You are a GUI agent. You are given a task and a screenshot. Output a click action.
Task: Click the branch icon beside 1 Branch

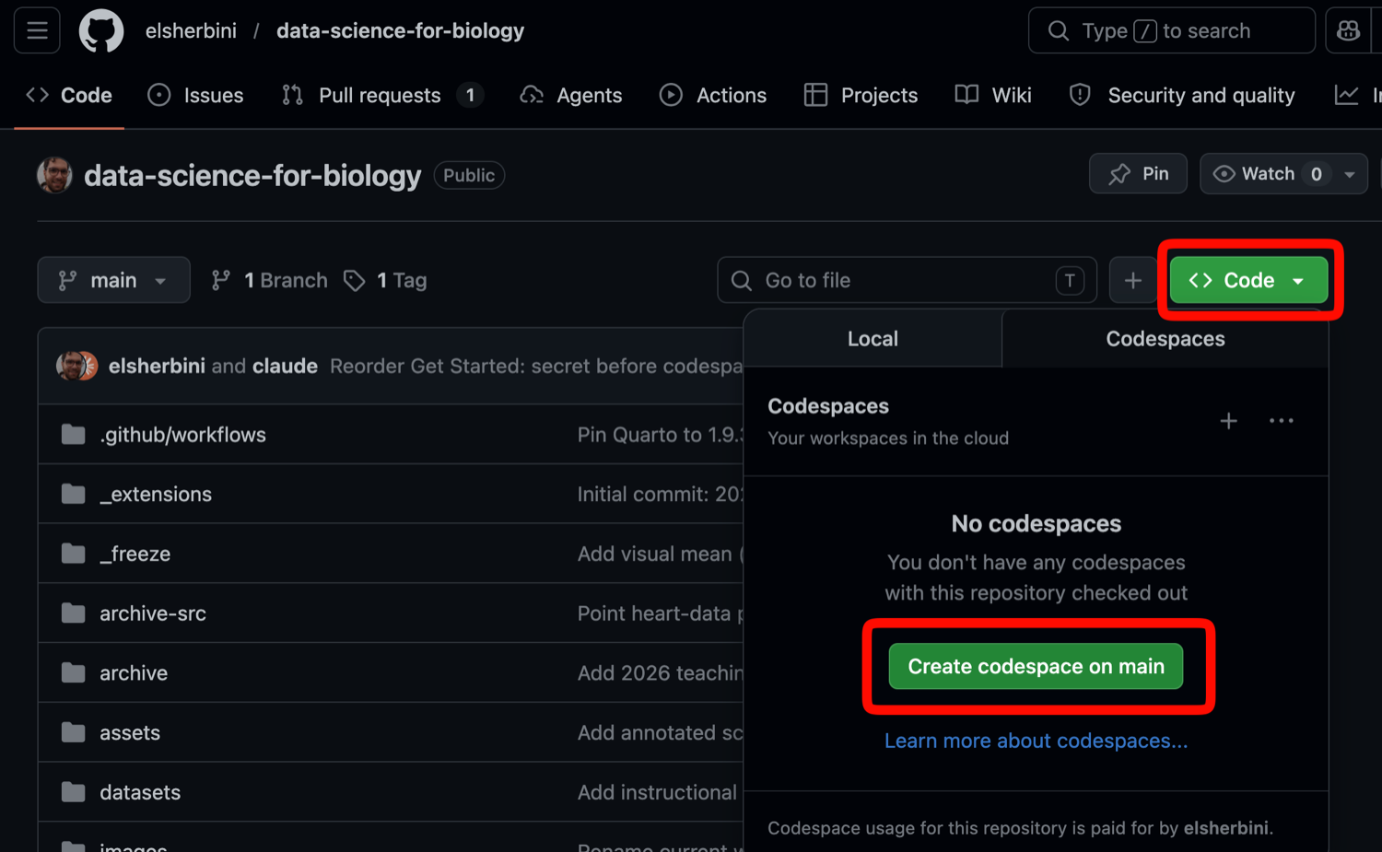coord(221,280)
